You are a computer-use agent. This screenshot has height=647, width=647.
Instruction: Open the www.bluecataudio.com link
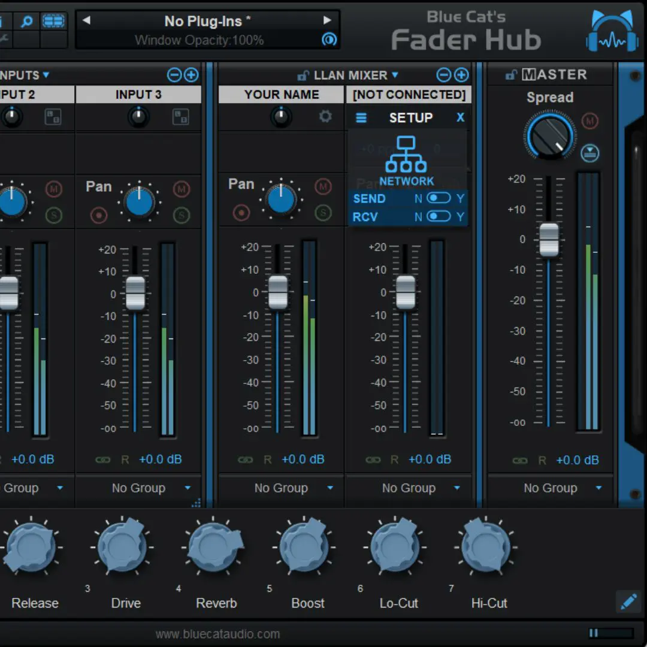click(x=218, y=634)
